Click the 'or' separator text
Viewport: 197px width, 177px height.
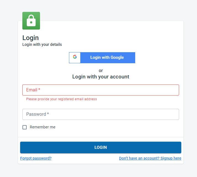click(101, 71)
